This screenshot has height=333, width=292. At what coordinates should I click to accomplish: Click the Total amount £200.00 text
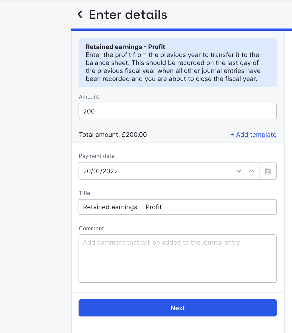click(113, 135)
